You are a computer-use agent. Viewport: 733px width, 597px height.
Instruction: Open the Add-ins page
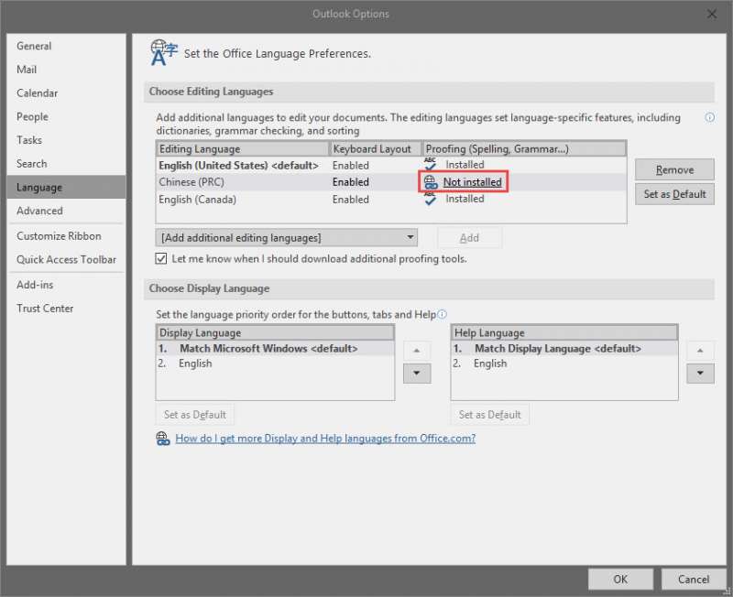coord(66,285)
